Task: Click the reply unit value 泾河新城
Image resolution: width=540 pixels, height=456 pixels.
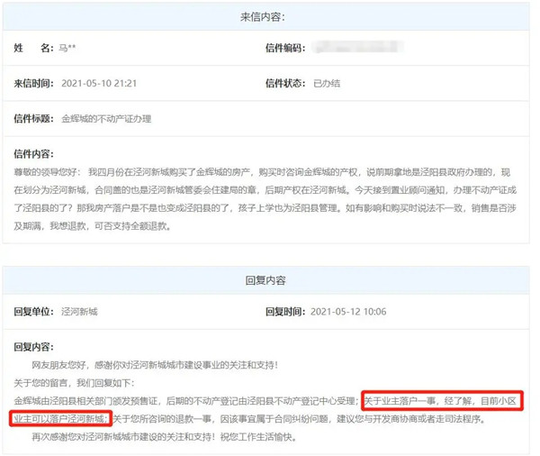Action: coord(79,312)
